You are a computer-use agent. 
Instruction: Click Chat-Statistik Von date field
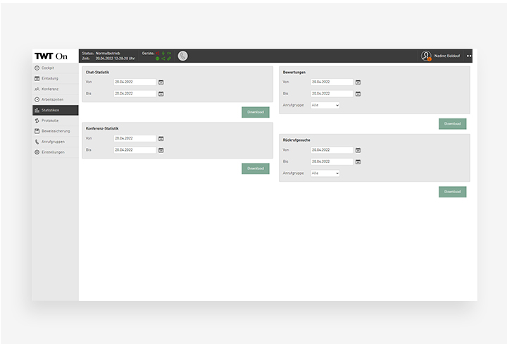(x=135, y=82)
